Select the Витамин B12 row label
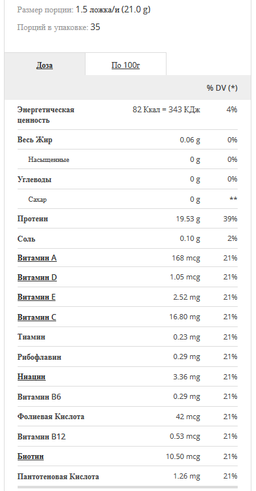 [x=42, y=437]
